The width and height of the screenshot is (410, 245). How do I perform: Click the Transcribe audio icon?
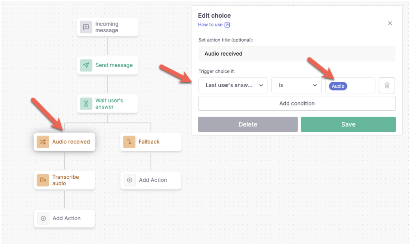point(43,180)
